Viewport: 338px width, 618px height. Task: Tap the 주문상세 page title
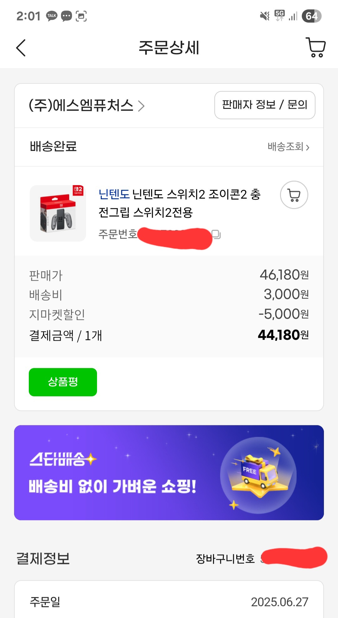coord(169,48)
